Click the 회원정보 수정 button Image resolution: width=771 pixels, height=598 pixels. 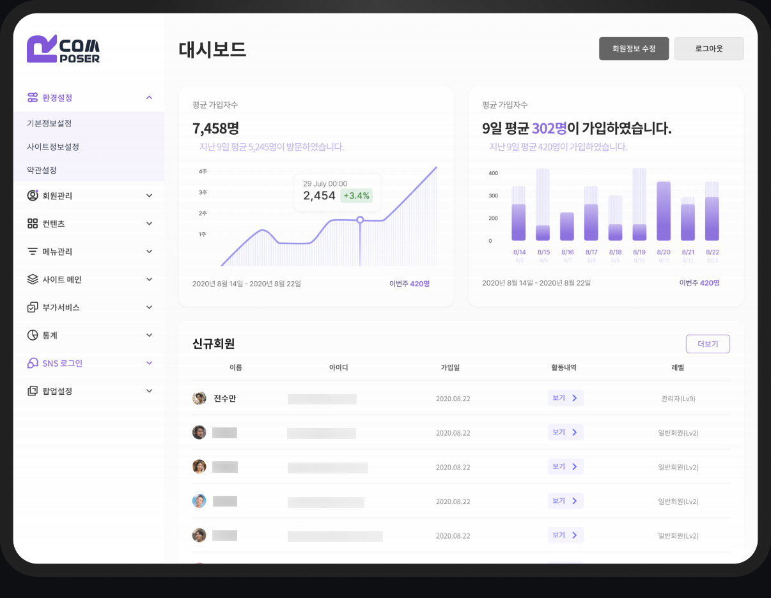click(634, 49)
